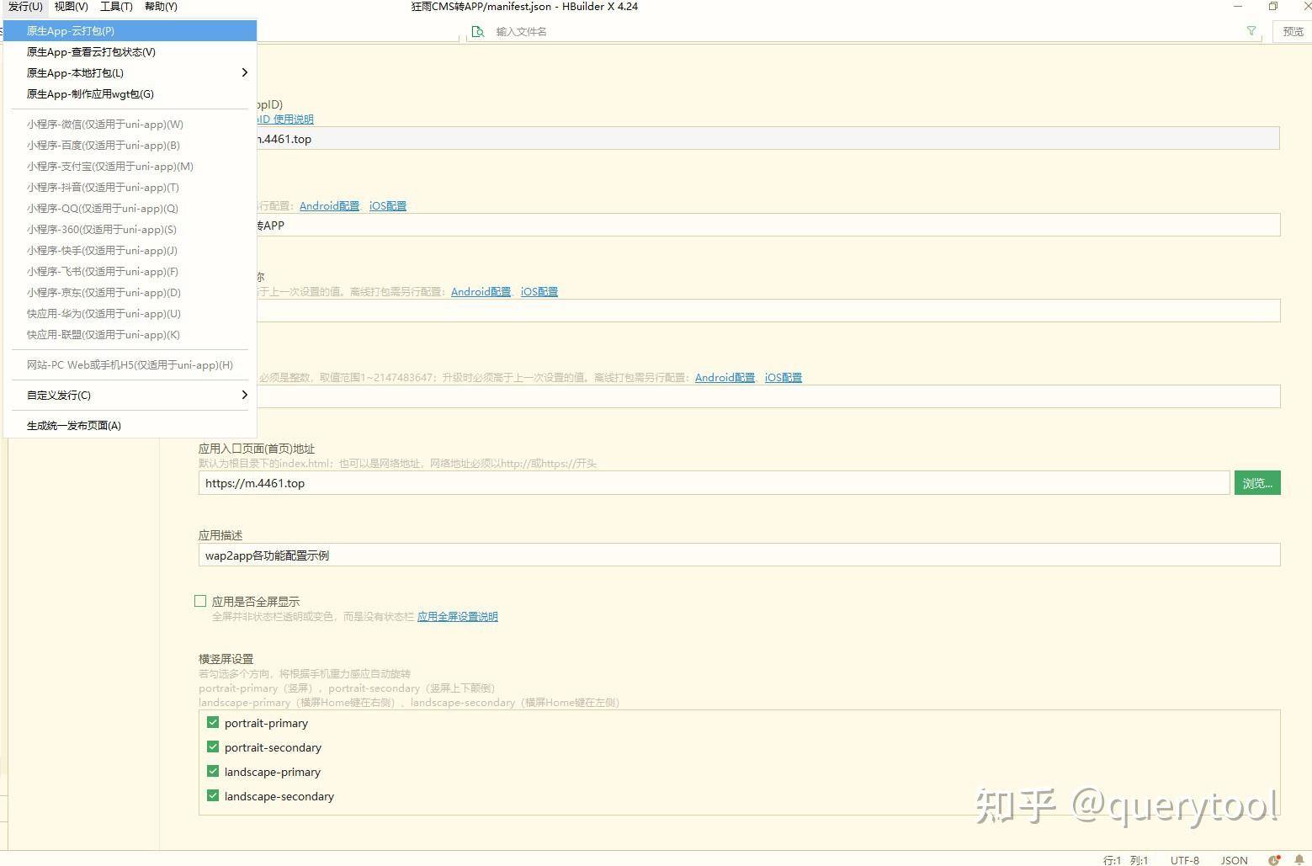Select 原生App-云打包(P) menu entry
The width and height of the screenshot is (1312, 866).
tap(130, 31)
